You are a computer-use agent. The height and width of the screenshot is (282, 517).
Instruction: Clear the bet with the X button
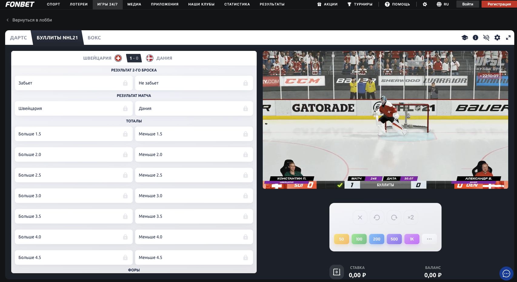[360, 217]
